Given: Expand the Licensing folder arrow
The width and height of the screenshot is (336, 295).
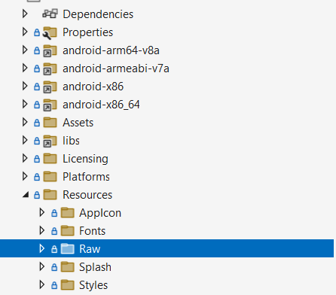Looking at the screenshot, I should click(25, 158).
